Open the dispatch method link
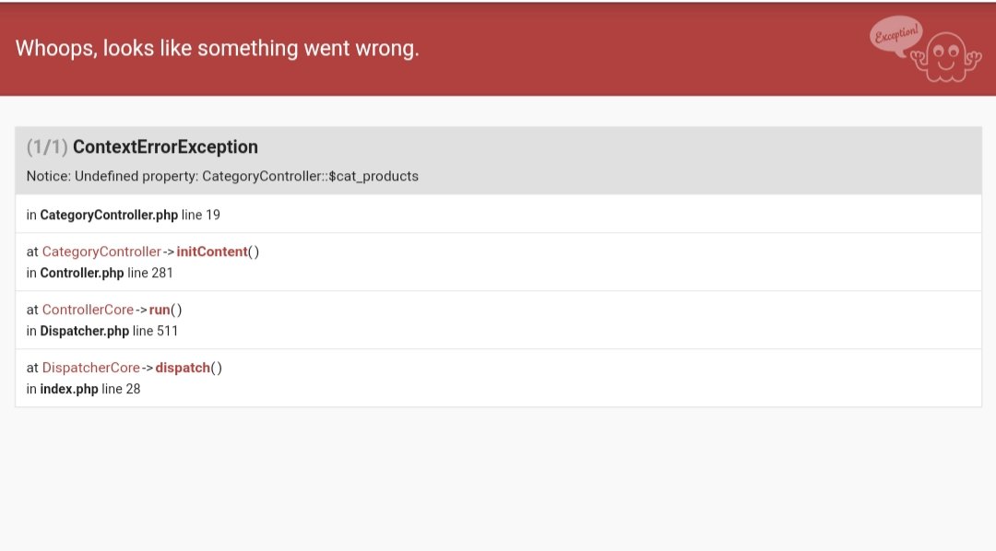The width and height of the screenshot is (996, 551). point(183,368)
